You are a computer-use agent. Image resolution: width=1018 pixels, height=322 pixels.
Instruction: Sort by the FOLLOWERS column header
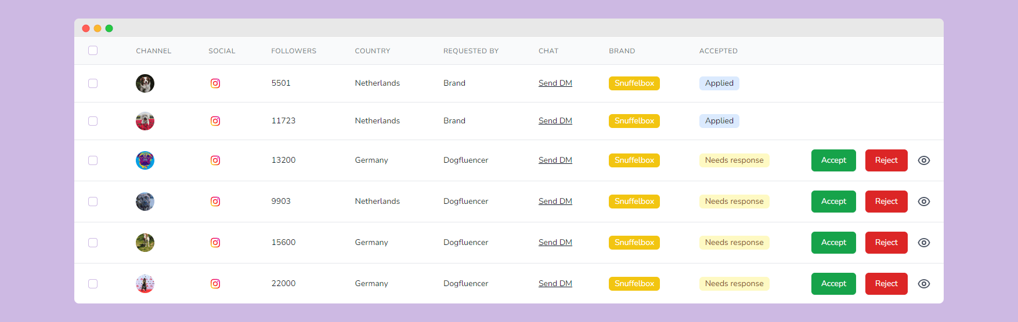click(294, 51)
